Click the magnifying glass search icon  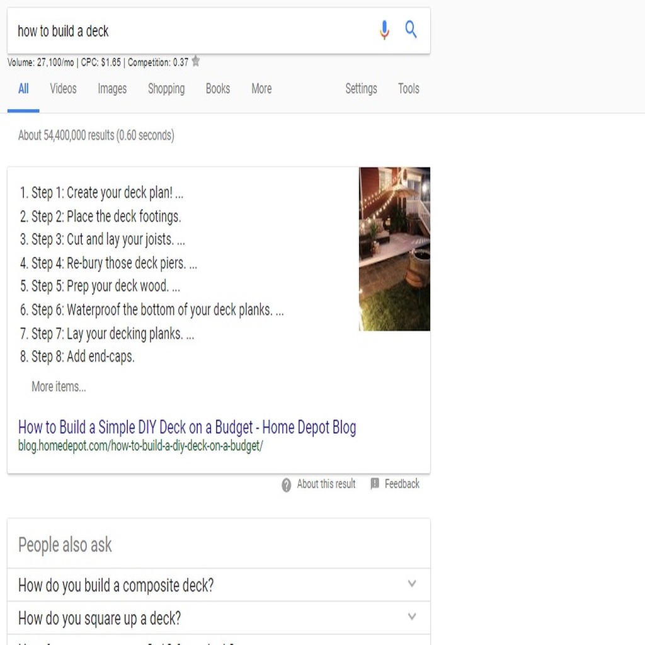(x=411, y=30)
